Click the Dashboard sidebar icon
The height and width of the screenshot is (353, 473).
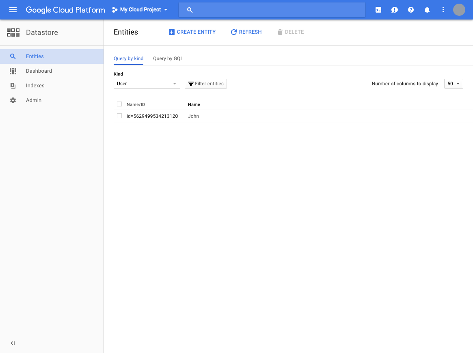click(x=13, y=71)
